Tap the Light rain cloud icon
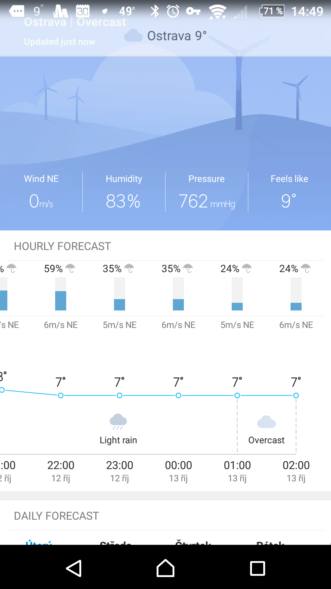Viewport: 331px width, 589px height. click(x=118, y=422)
